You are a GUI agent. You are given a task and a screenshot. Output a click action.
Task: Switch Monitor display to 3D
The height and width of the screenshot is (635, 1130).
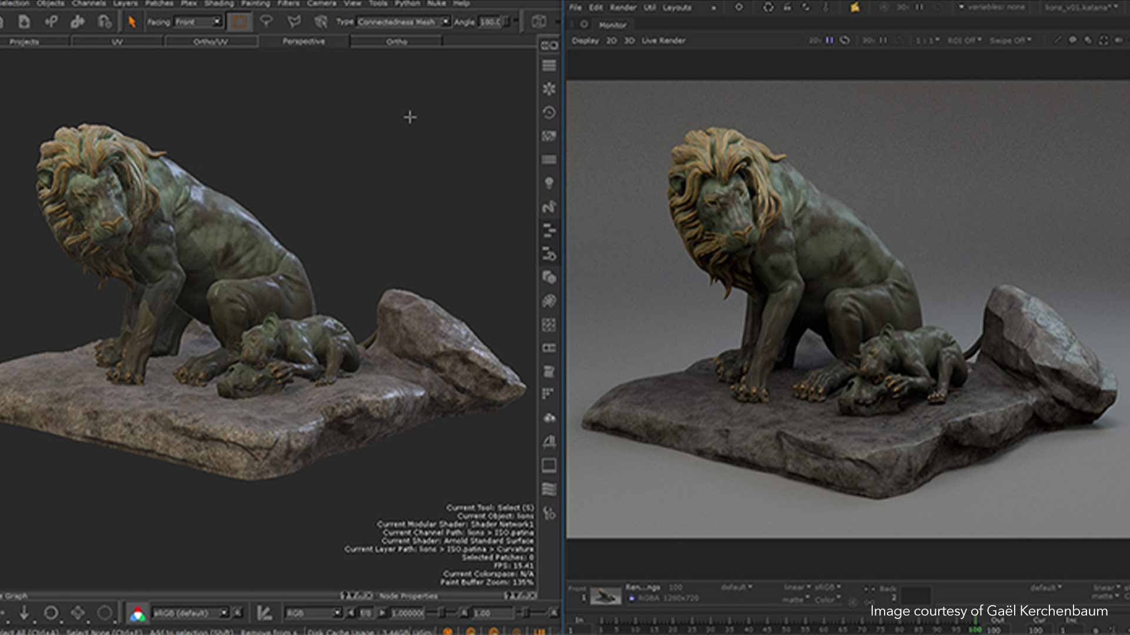click(x=629, y=41)
